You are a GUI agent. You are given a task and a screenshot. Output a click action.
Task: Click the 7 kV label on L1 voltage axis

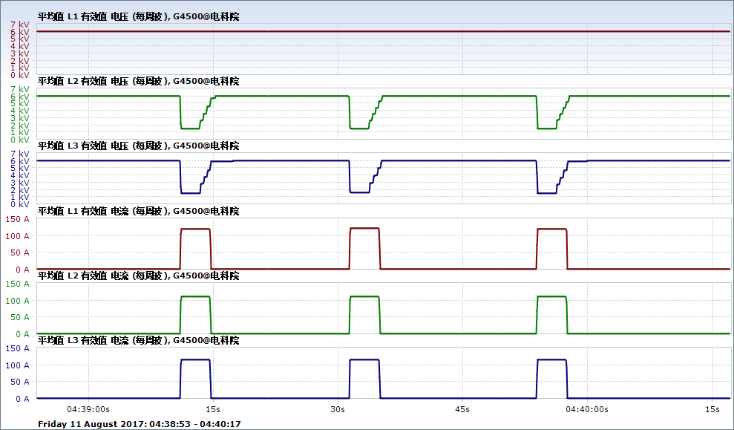(x=20, y=25)
